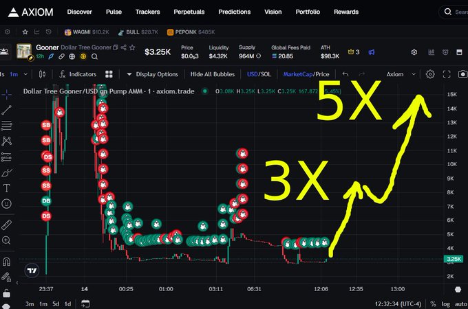Click the Supply refresh circle icon

tap(259, 56)
